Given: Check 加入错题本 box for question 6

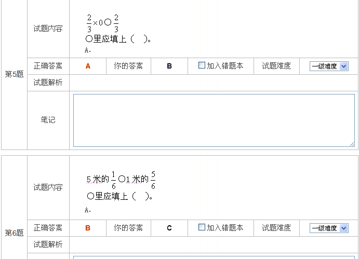Looking at the screenshot, I should 202,227.
